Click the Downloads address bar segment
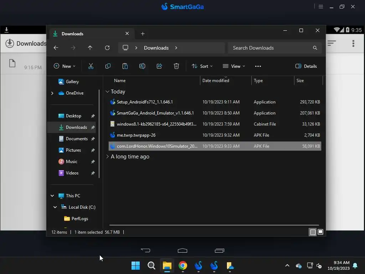The image size is (365, 274). click(x=156, y=48)
